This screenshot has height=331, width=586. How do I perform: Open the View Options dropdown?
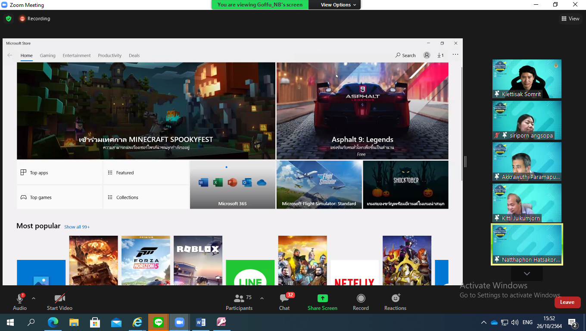(x=338, y=5)
